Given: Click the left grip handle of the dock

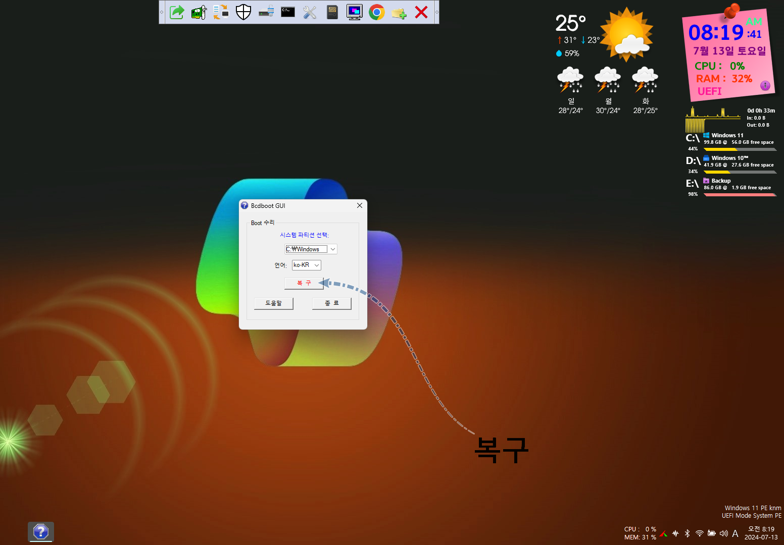Looking at the screenshot, I should [162, 12].
